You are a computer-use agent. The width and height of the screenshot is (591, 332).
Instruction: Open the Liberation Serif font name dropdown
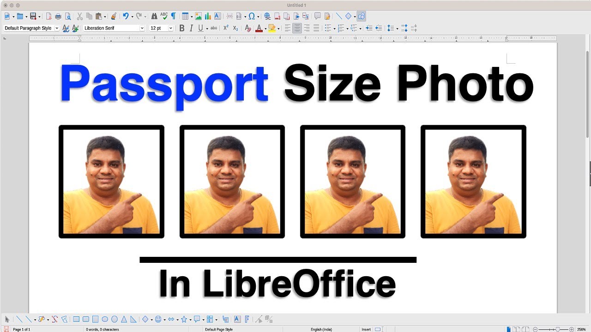point(142,28)
